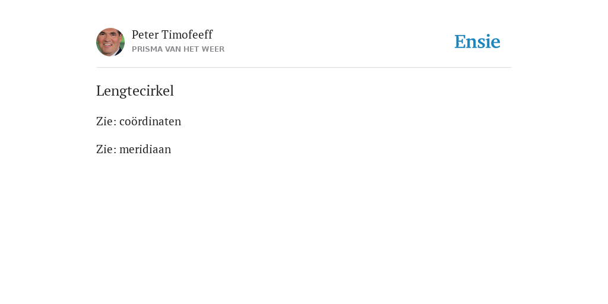Select the full "Zie: meridiaan" line

134,149
